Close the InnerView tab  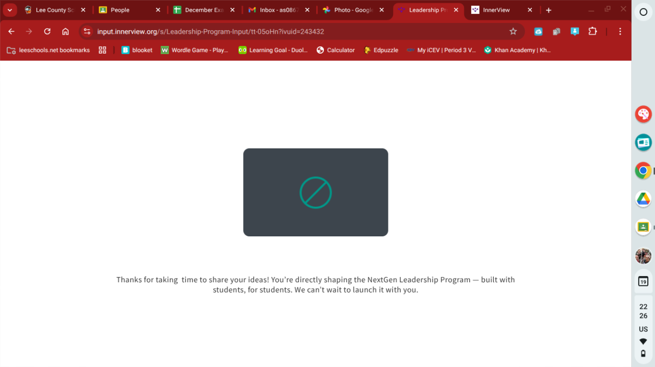point(530,10)
